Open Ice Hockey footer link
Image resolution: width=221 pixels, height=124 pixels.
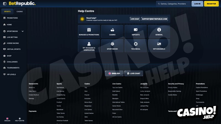click(x=60, y=117)
